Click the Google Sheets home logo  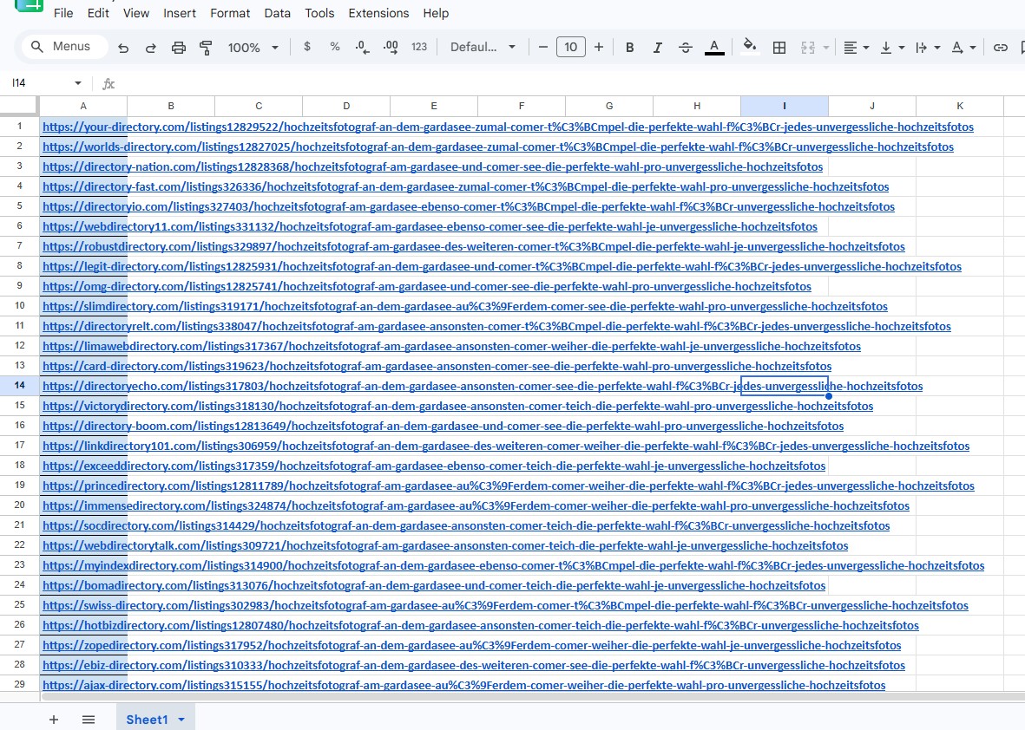click(29, 5)
